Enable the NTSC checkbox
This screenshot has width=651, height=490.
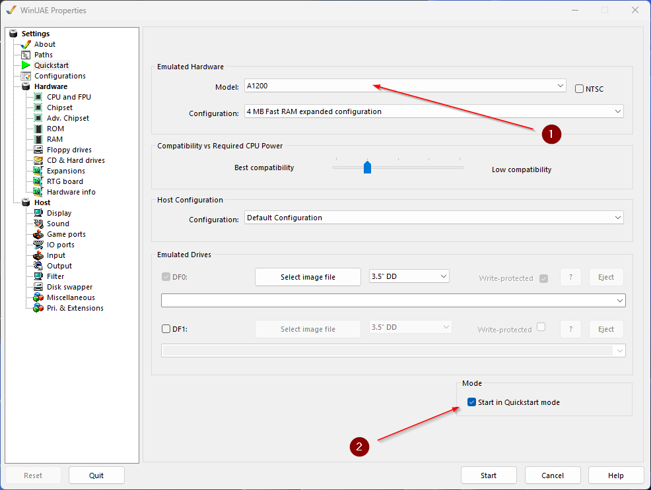coord(579,89)
